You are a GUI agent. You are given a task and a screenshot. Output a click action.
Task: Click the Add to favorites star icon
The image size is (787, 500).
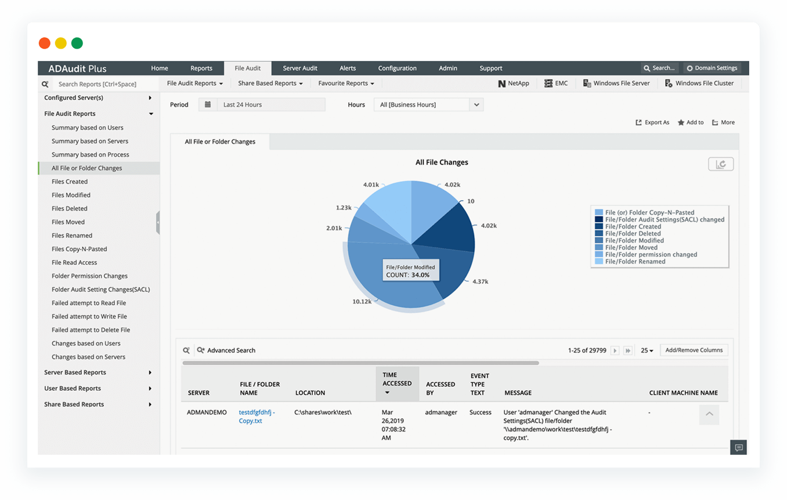681,122
